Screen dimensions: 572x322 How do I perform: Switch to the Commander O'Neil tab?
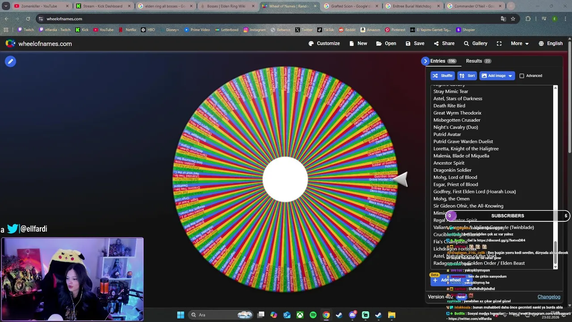474,6
